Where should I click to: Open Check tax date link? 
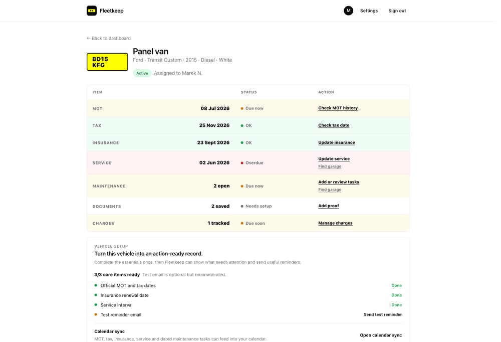[334, 125]
